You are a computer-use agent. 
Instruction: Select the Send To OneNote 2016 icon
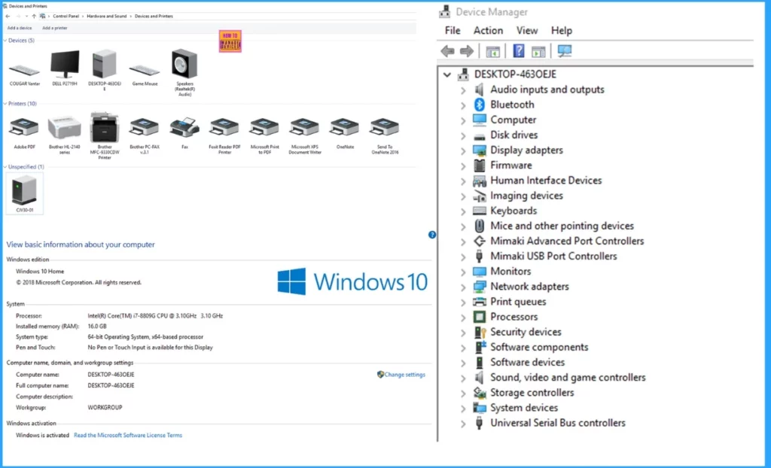coord(385,127)
